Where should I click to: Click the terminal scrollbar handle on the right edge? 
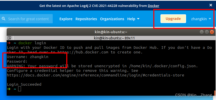point(215,93)
